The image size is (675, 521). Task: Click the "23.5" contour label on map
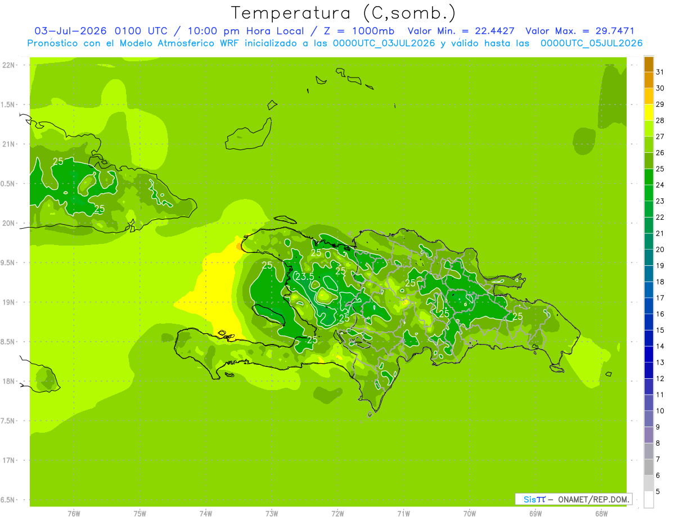[304, 277]
